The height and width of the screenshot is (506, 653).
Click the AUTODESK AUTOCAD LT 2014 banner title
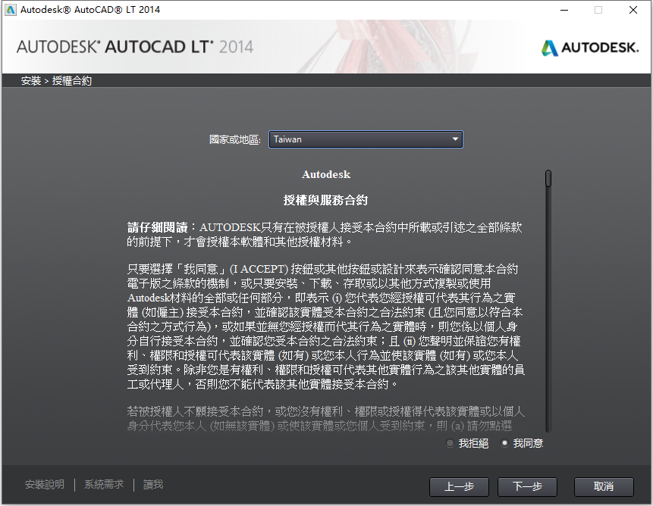point(135,47)
